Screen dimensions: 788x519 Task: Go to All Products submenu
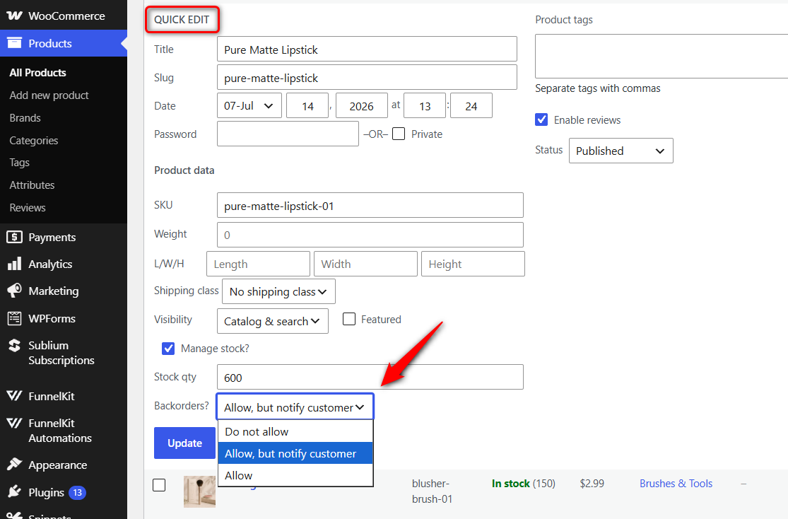click(37, 72)
